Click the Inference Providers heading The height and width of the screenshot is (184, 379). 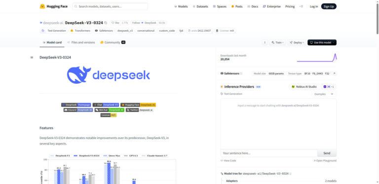(x=239, y=87)
